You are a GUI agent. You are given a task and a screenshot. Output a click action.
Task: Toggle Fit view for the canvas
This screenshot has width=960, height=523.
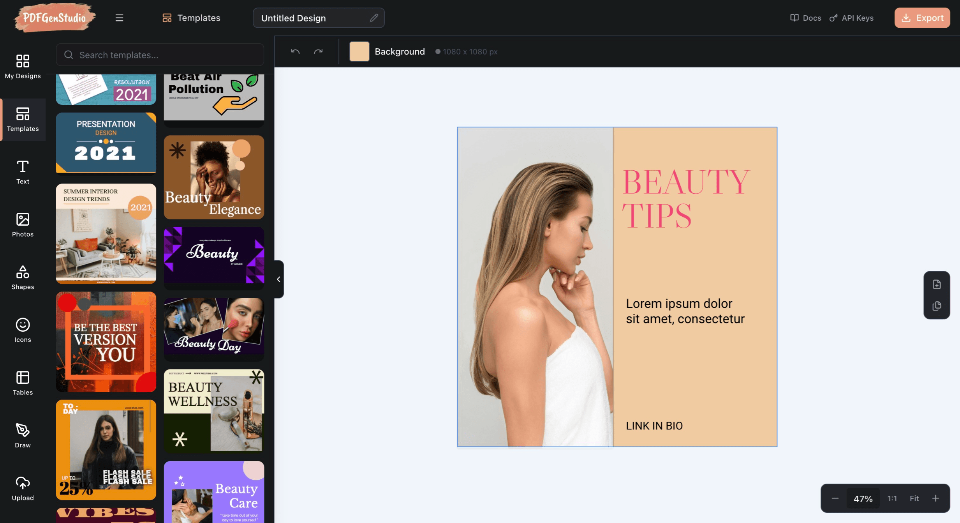tap(914, 498)
